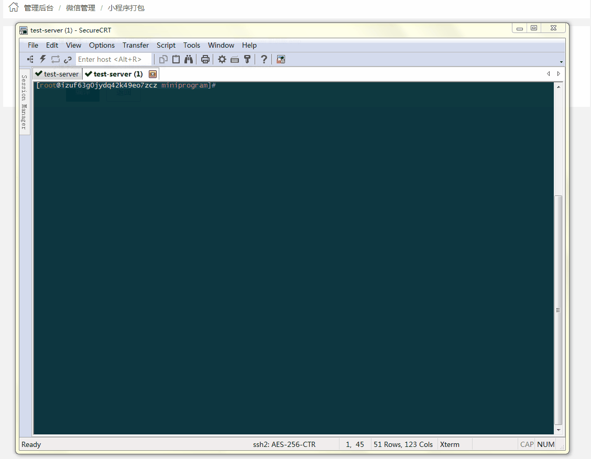Click the public key agent icon

point(247,59)
